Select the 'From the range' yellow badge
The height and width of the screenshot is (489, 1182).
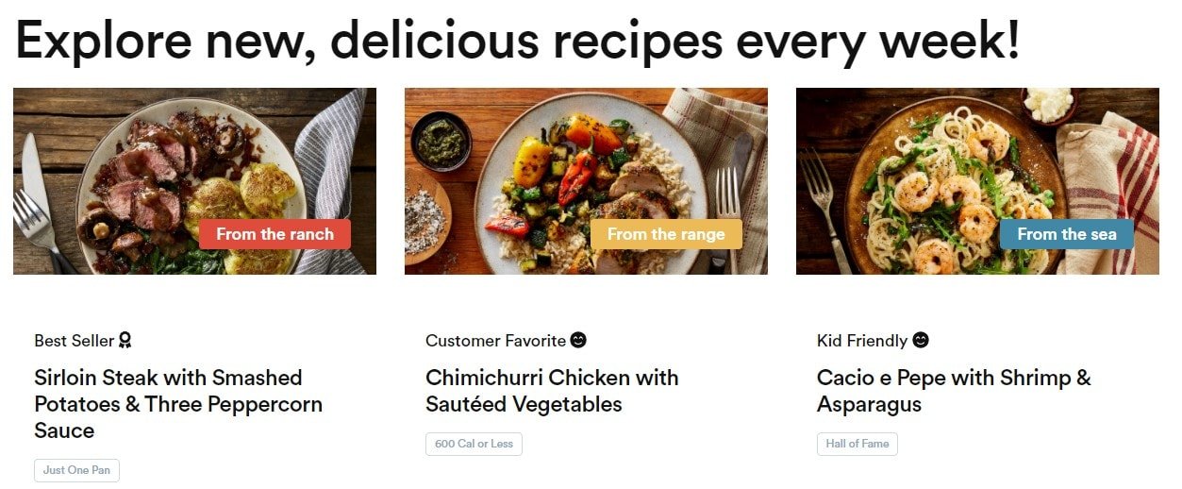[x=666, y=234]
